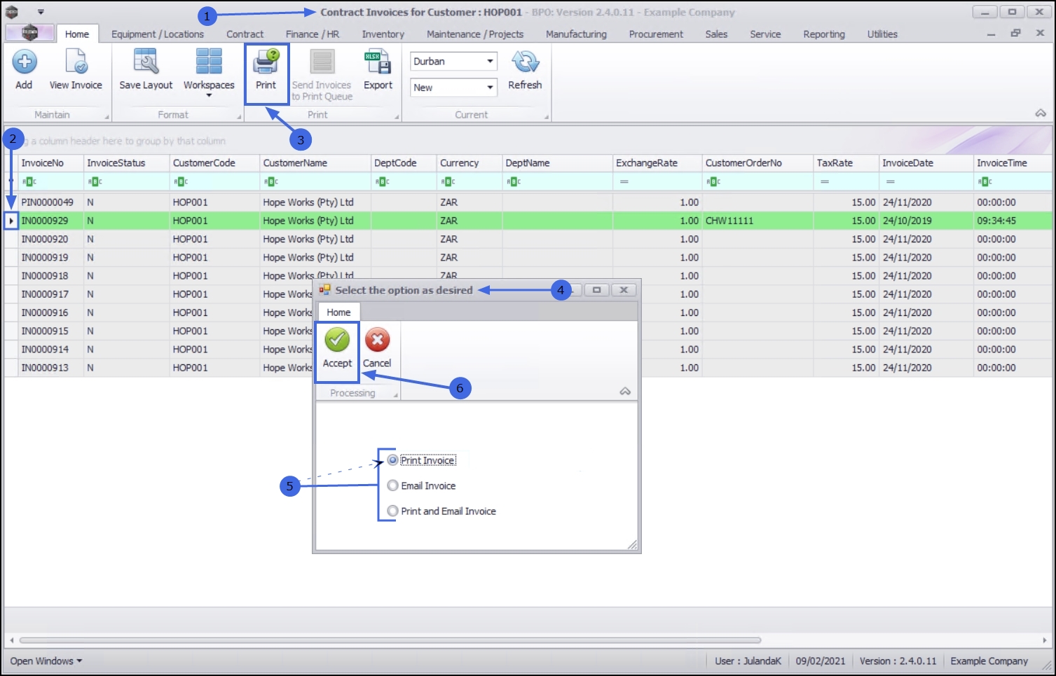Open the Durban site dropdown
1056x676 pixels.
click(491, 62)
